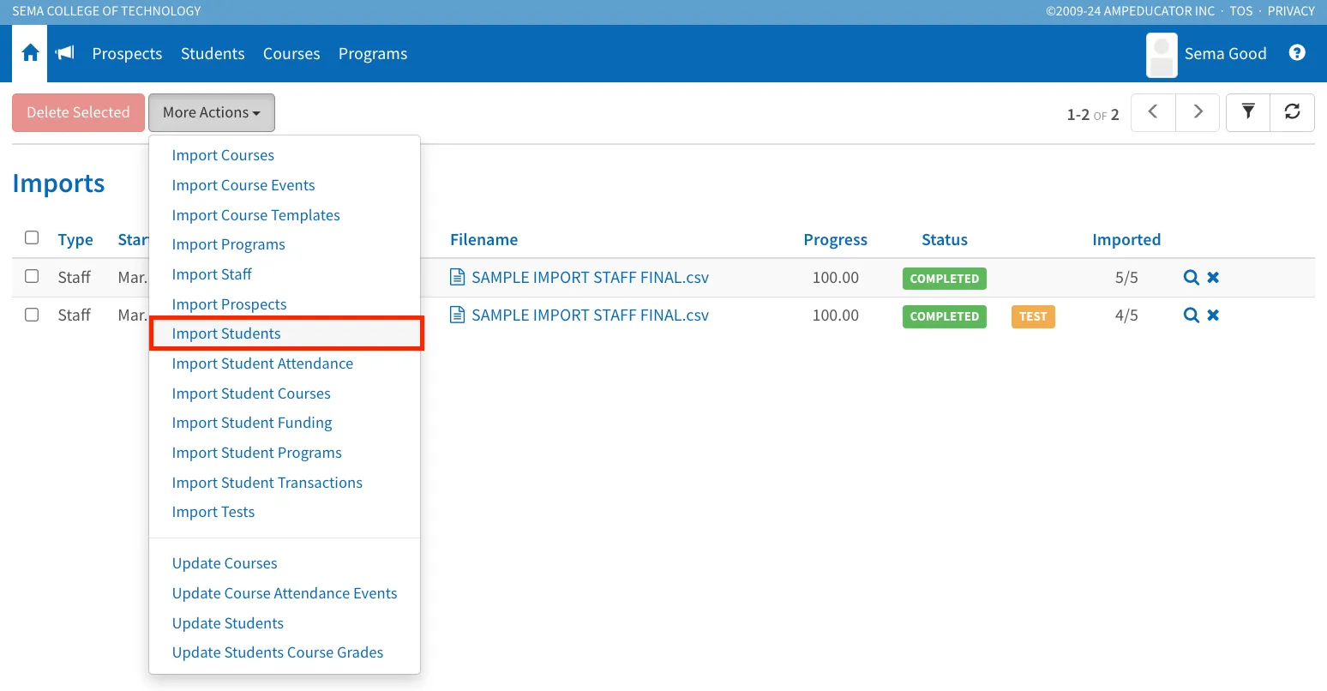Image resolution: width=1327 pixels, height=691 pixels.
Task: Sort by the Status column
Action: tap(944, 239)
